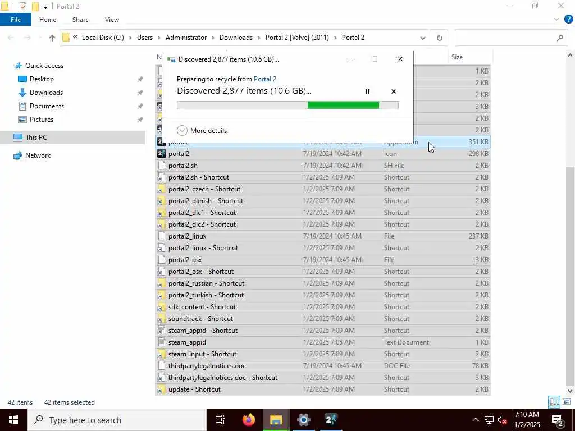The width and height of the screenshot is (575, 431).
Task: Switch to Details view layout
Action: (554, 402)
